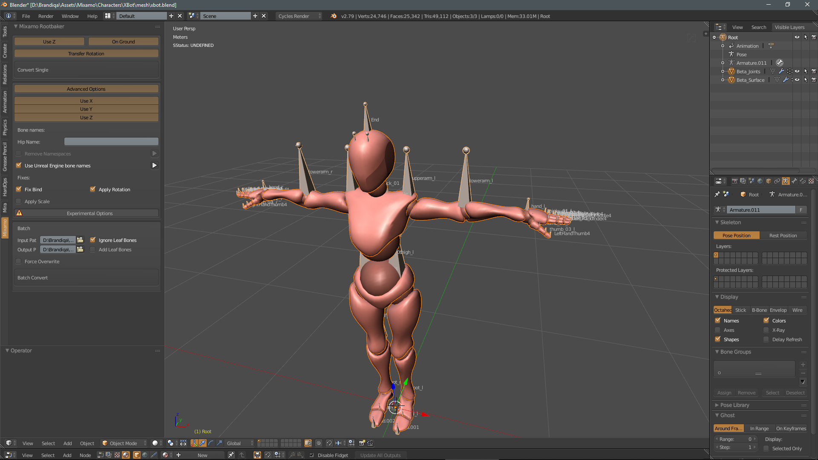Expand the Animation tree node
Image resolution: width=818 pixels, height=460 pixels.
point(723,46)
